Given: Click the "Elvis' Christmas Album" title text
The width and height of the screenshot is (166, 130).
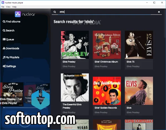Looking at the screenshot, I should 106,62.
